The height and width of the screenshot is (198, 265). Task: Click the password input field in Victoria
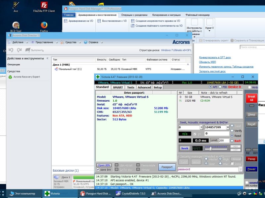pos(208,169)
